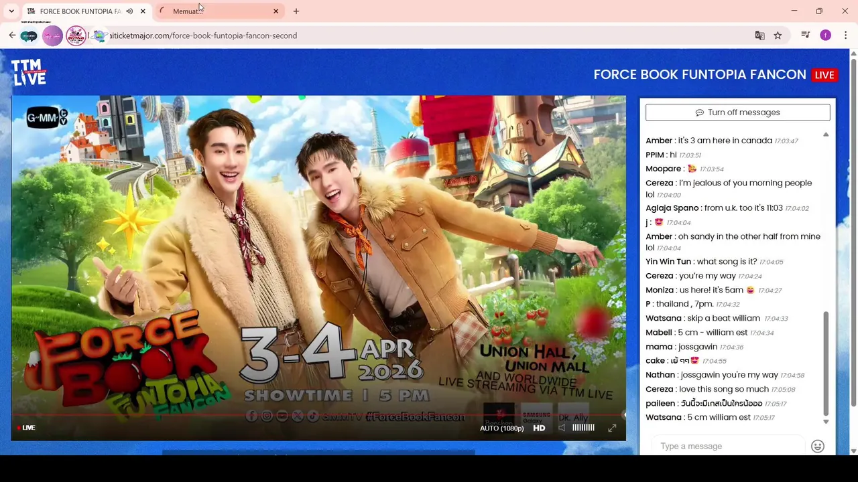Open the emoji picker in chat
Image resolution: width=858 pixels, height=482 pixels.
click(x=817, y=447)
